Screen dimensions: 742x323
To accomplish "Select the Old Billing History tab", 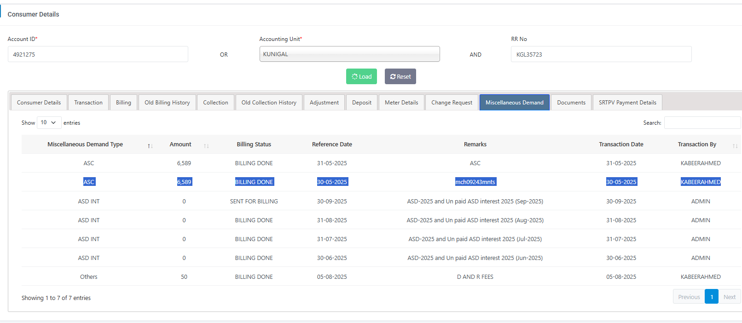I will point(167,103).
